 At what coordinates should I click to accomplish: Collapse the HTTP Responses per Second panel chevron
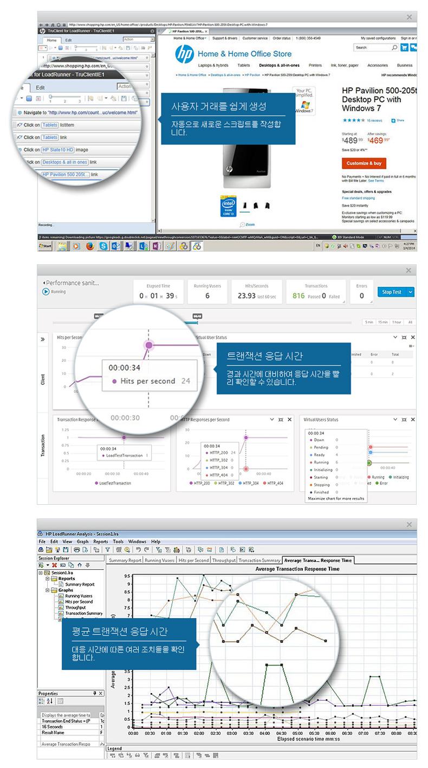[271, 420]
